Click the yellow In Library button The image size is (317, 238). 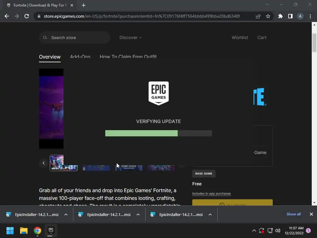[x=232, y=203]
